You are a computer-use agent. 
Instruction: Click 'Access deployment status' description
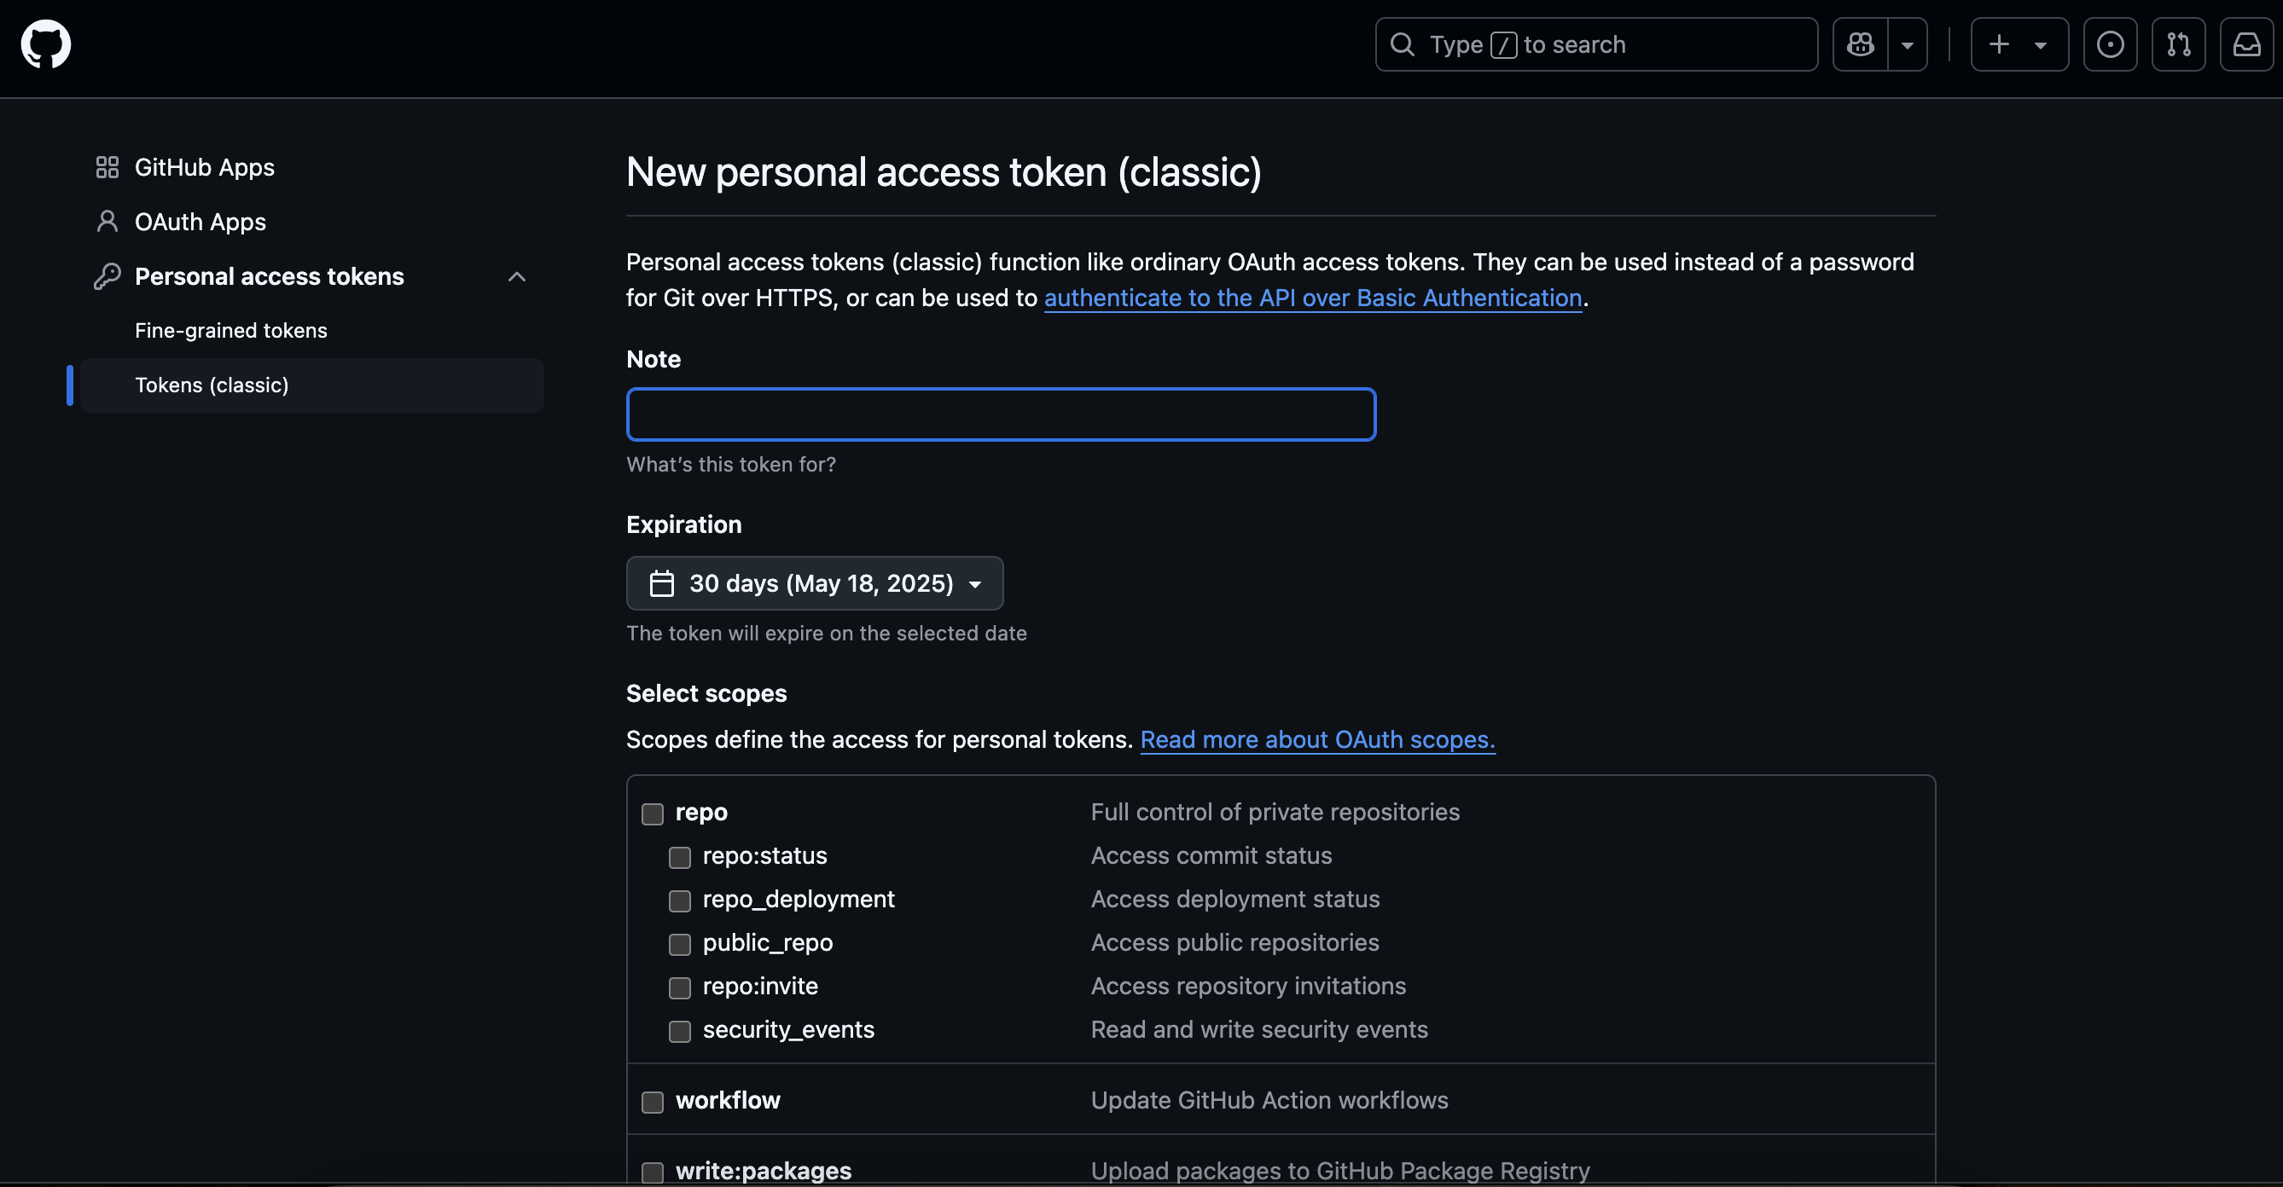tap(1234, 899)
